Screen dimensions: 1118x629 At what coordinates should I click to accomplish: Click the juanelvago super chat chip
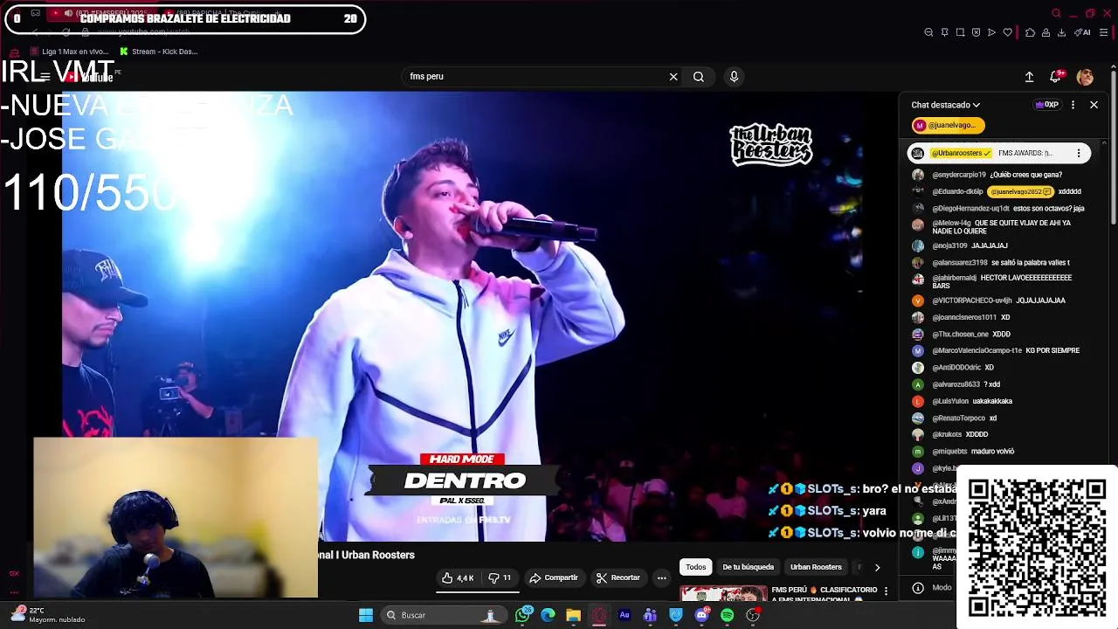[x=949, y=125]
